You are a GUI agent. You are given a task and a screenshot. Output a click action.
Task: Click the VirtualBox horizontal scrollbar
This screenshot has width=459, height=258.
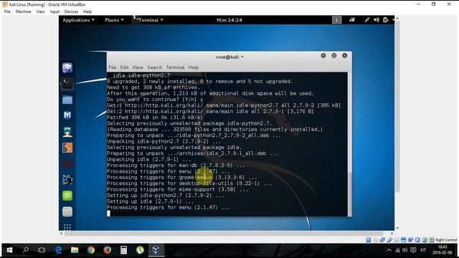point(224,234)
